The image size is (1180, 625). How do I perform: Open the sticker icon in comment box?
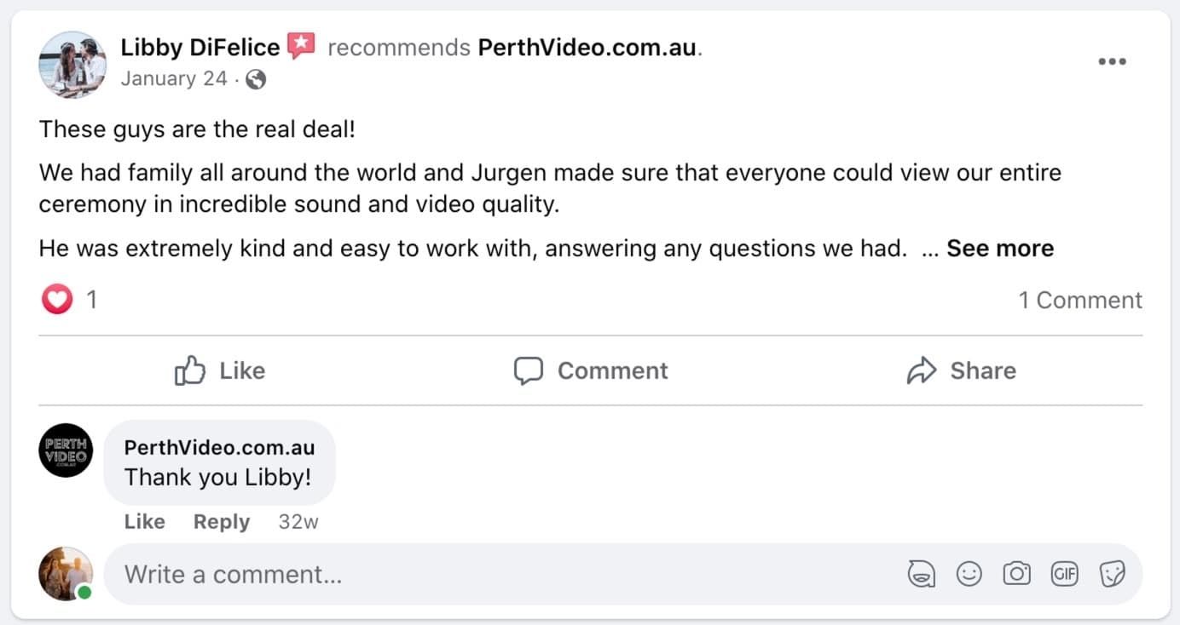pos(1113,575)
